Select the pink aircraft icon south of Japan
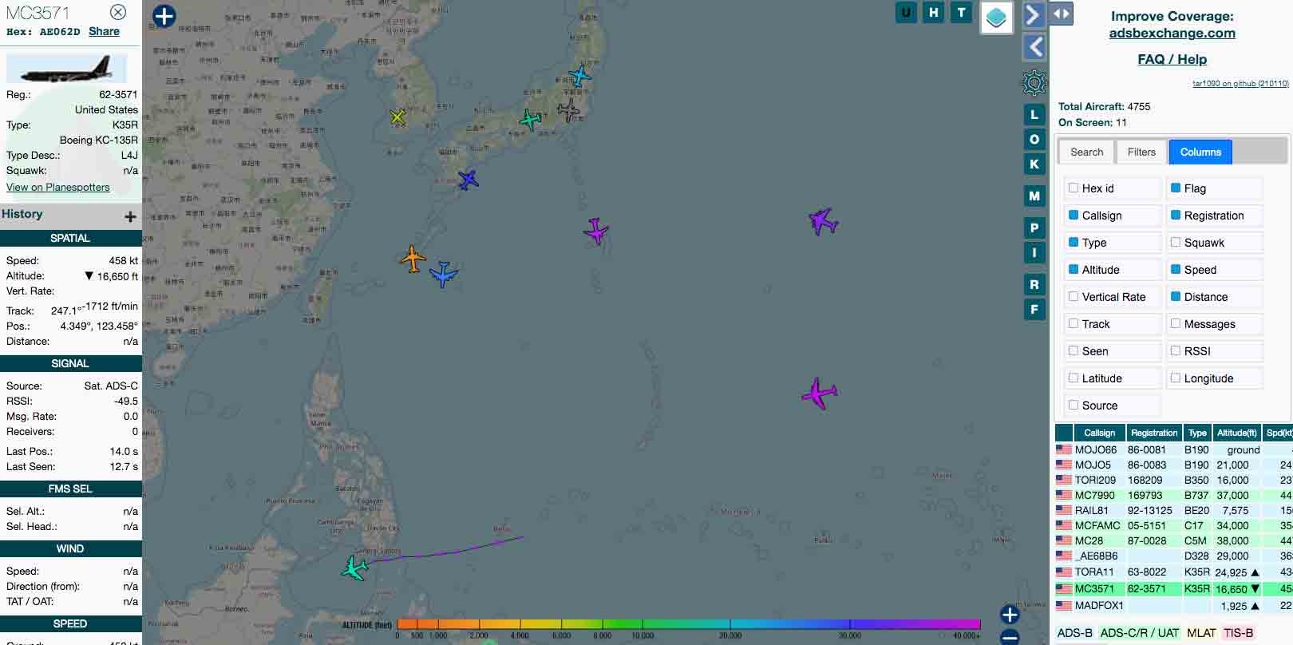 pyautogui.click(x=595, y=231)
